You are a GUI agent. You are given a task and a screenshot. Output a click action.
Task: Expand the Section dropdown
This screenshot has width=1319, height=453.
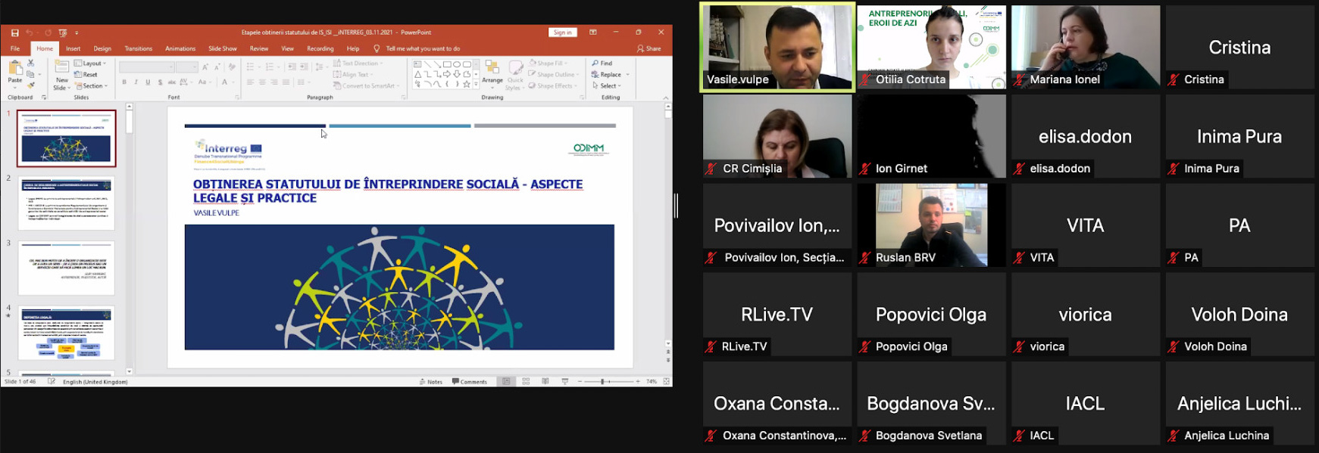pos(92,86)
